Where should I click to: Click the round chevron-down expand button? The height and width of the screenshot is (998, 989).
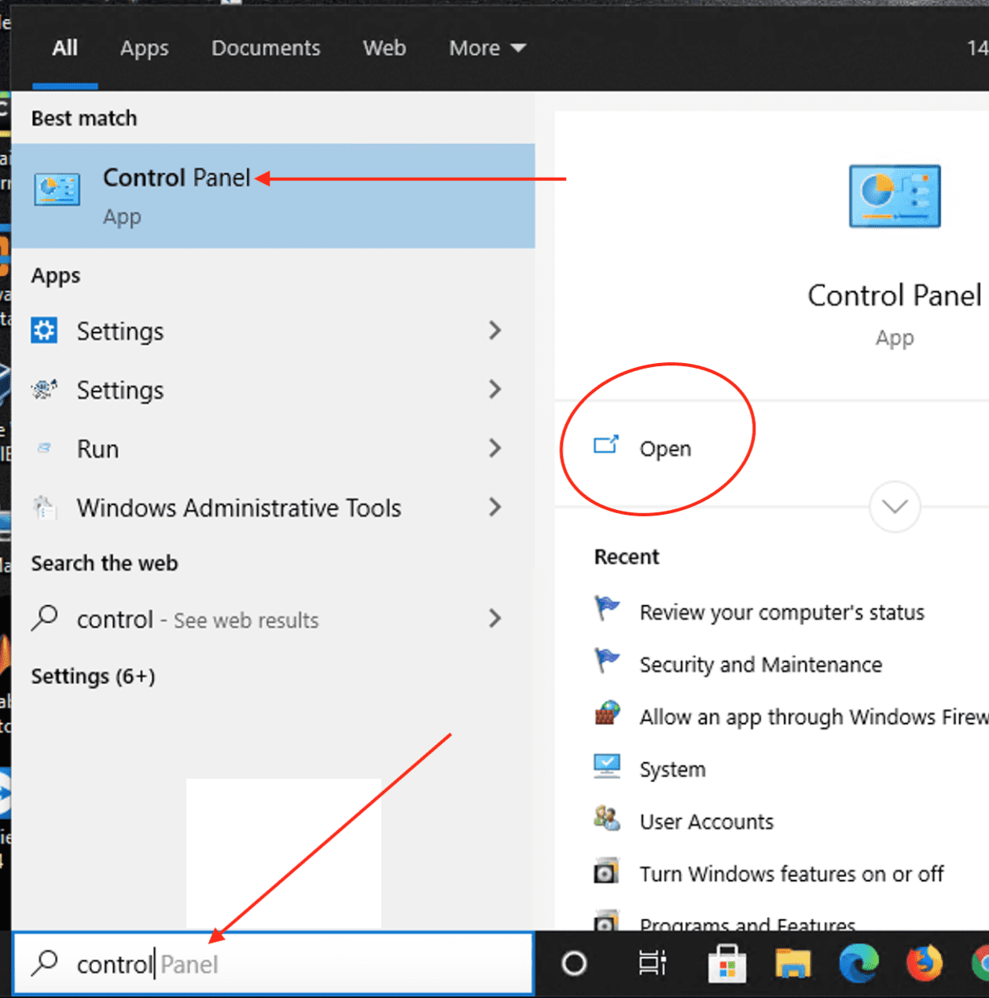895,507
